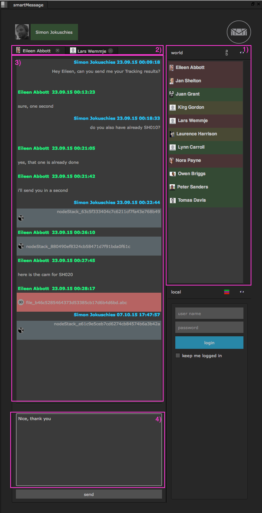
Task: Click the blue login button
Action: click(x=209, y=342)
